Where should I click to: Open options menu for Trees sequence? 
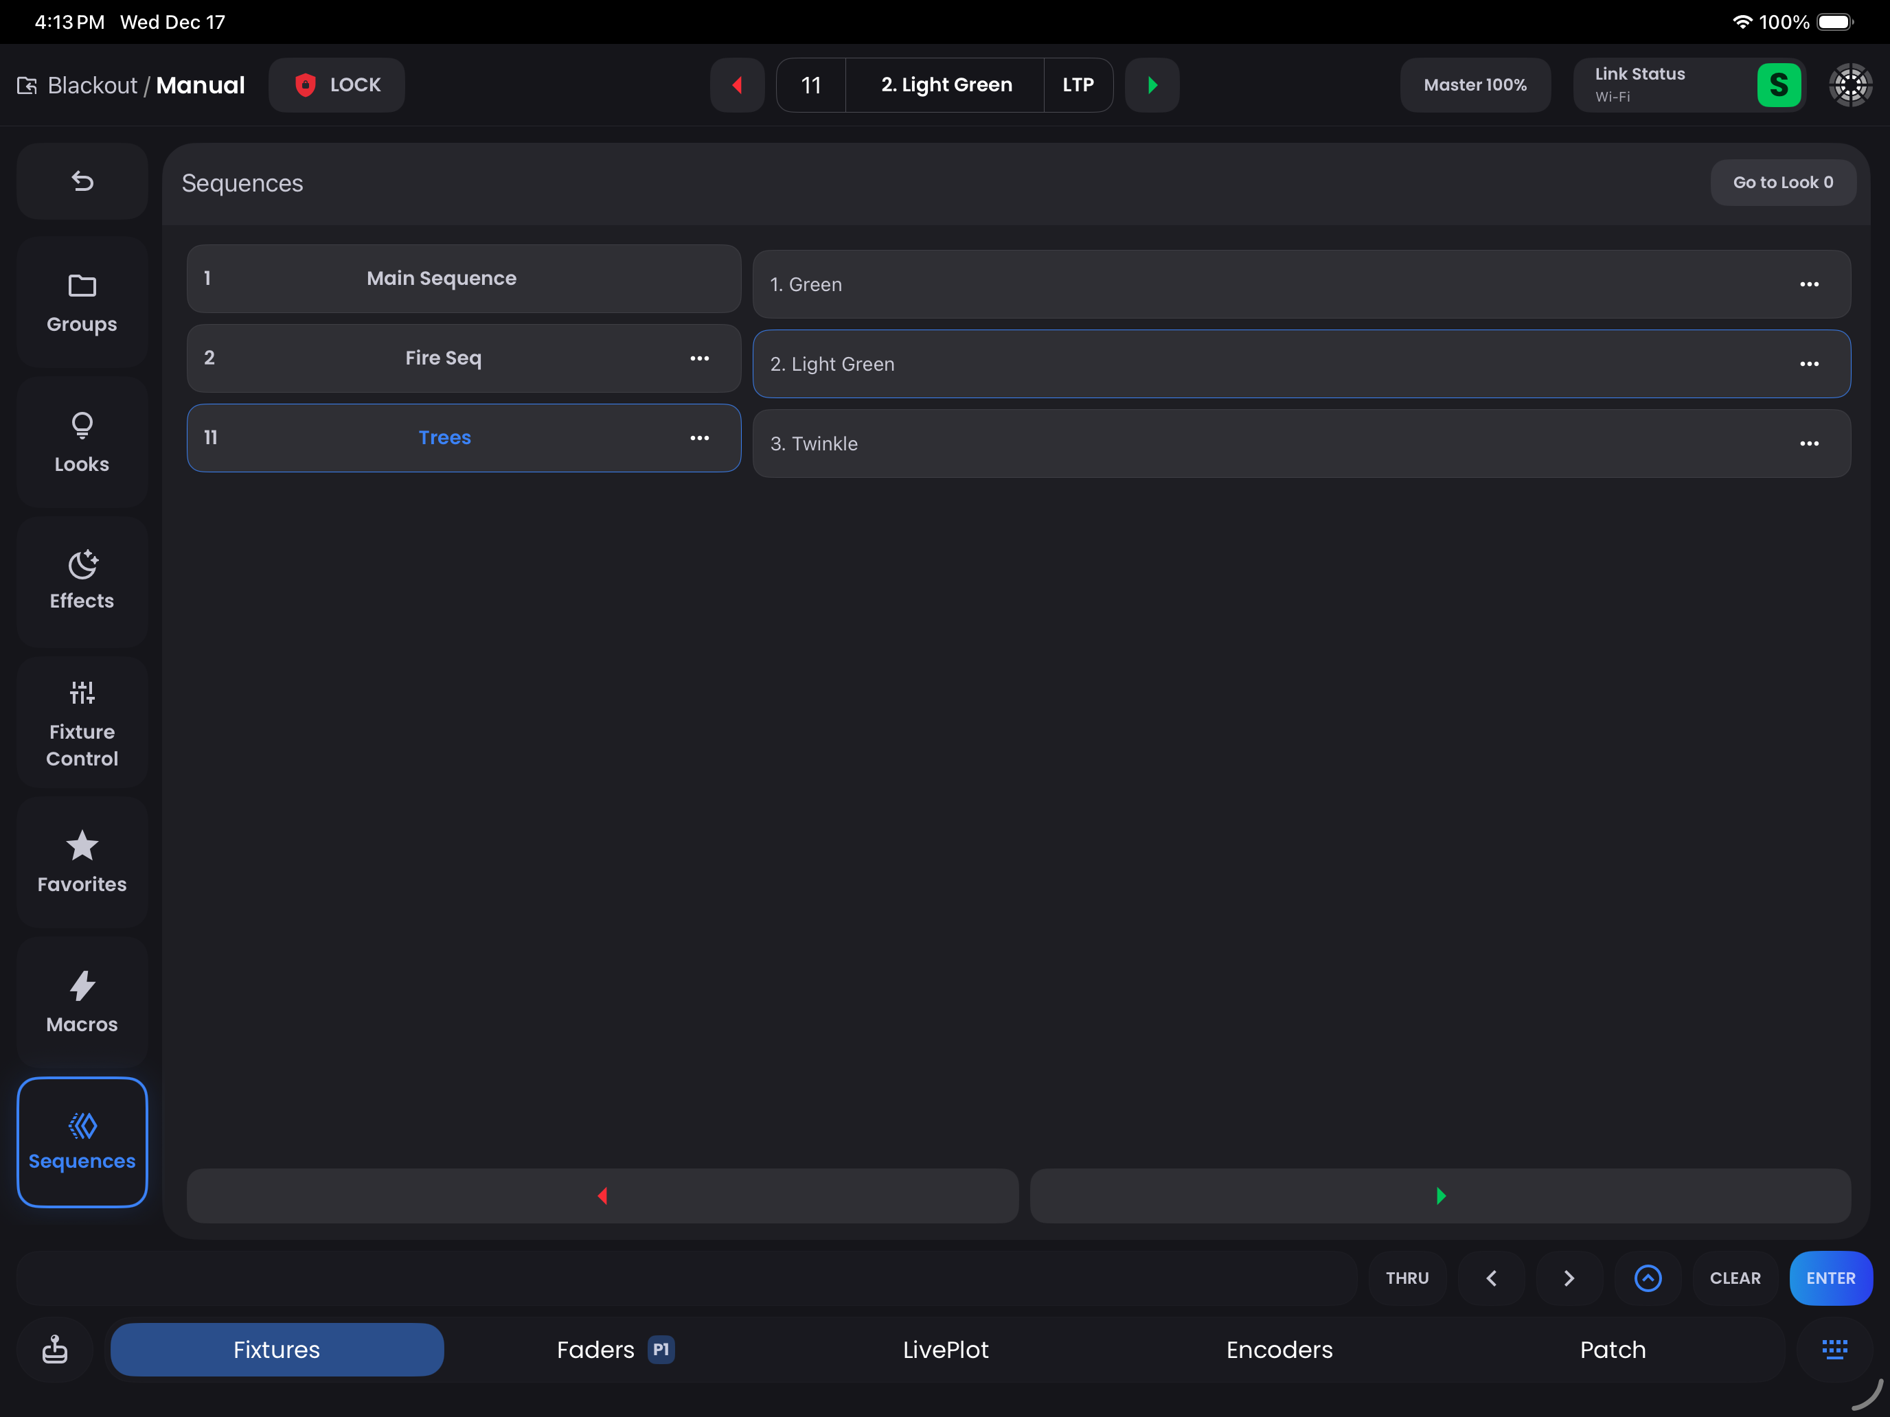coord(699,437)
